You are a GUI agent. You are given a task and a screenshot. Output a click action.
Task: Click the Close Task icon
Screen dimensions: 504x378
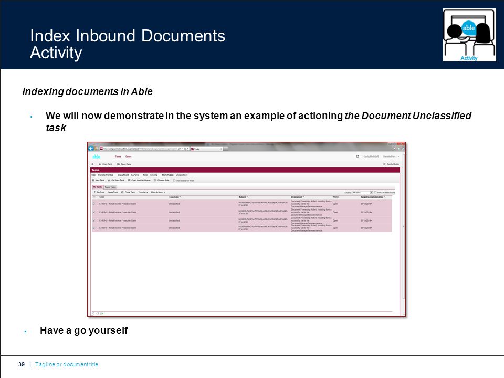(122, 192)
